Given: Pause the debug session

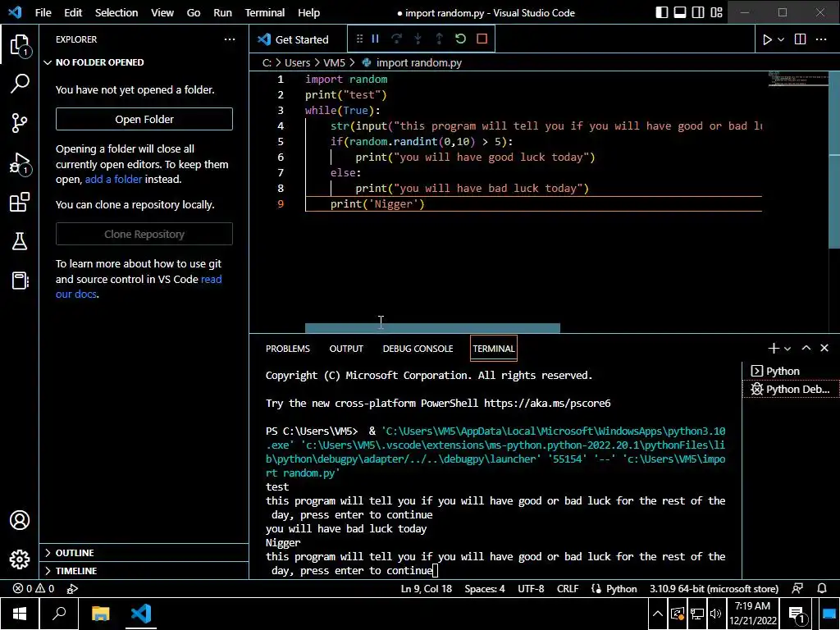Looking at the screenshot, I should (x=375, y=39).
